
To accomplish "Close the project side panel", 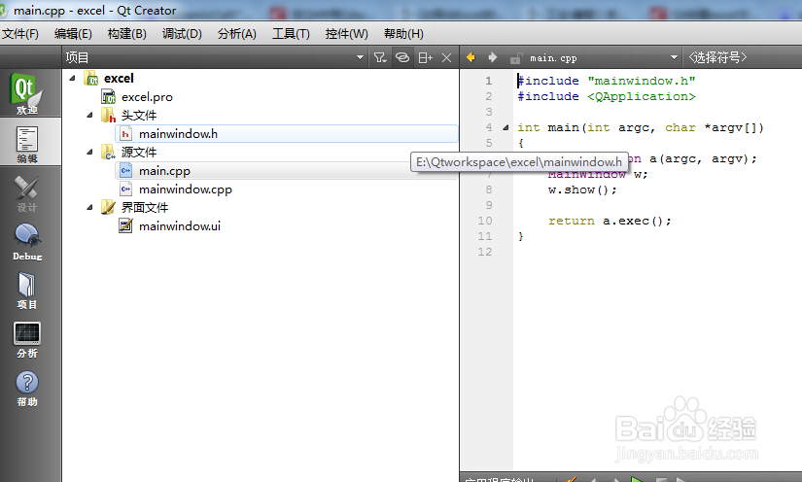I will tap(446, 57).
